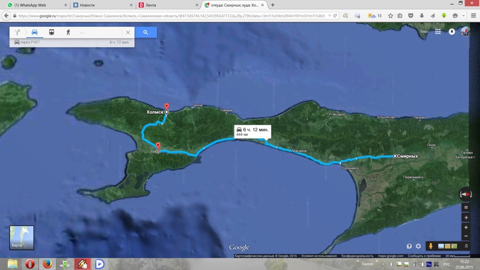Open maps.google.com link

pyautogui.click(x=390, y=256)
